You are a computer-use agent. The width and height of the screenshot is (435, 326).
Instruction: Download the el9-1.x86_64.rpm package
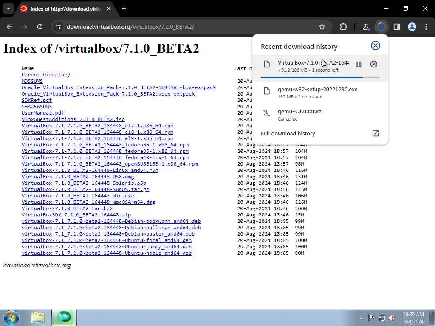(98, 139)
